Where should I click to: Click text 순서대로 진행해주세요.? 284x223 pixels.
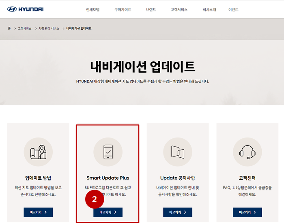(38, 195)
